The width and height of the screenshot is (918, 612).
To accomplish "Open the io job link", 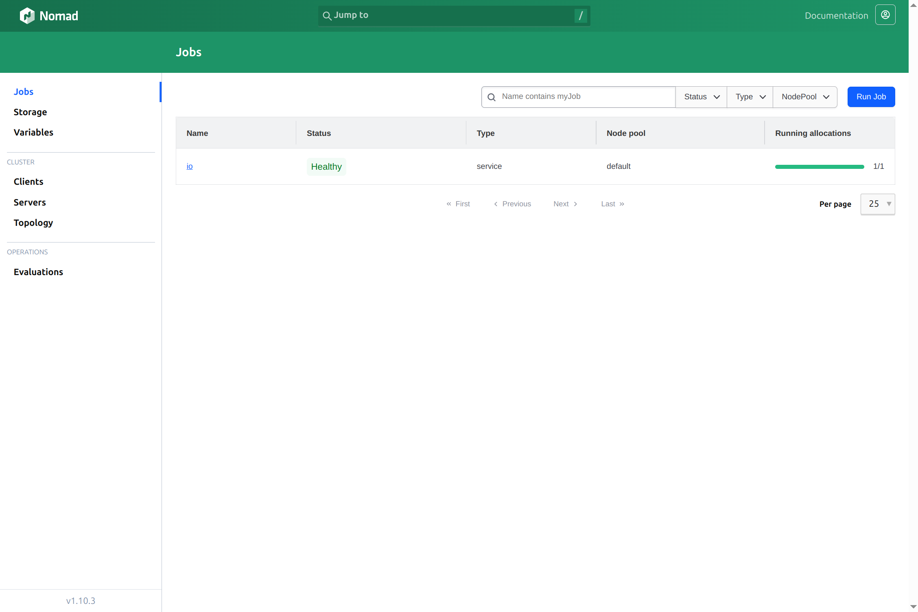I will tap(190, 166).
